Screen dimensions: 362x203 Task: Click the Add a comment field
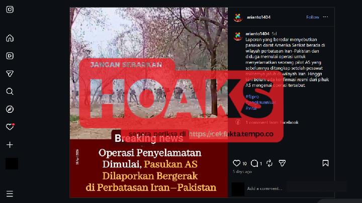pyautogui.click(x=290, y=188)
